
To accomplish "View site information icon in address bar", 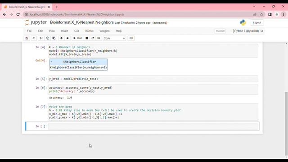I will [x=27, y=14].
